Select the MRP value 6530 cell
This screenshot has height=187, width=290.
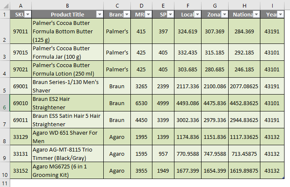point(141,103)
